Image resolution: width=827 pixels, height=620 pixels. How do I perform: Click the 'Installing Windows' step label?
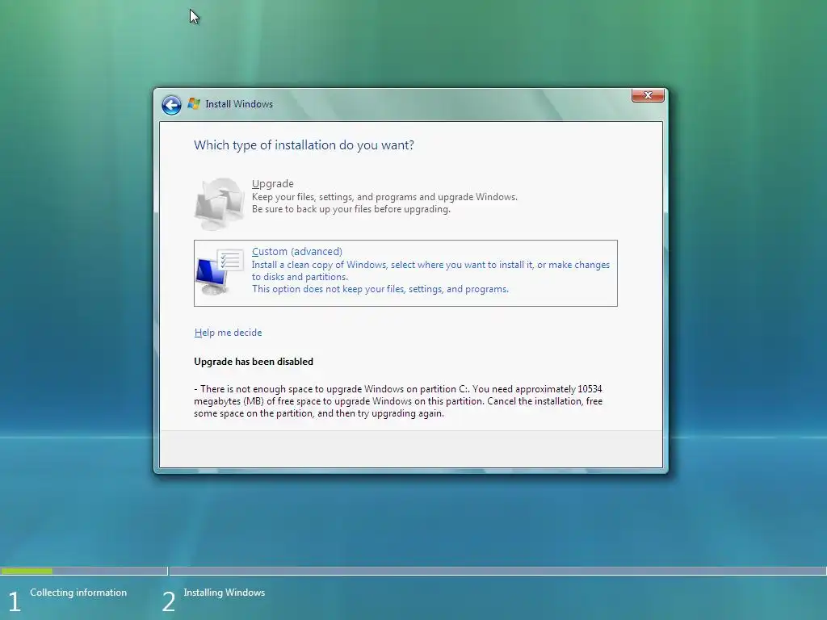tap(225, 593)
